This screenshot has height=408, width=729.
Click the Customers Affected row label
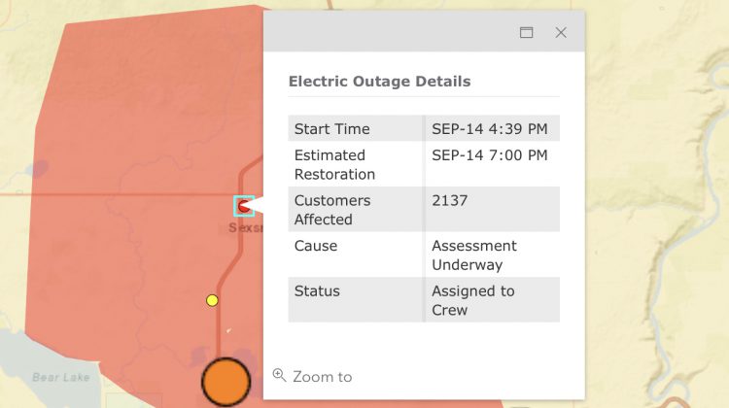pos(332,210)
